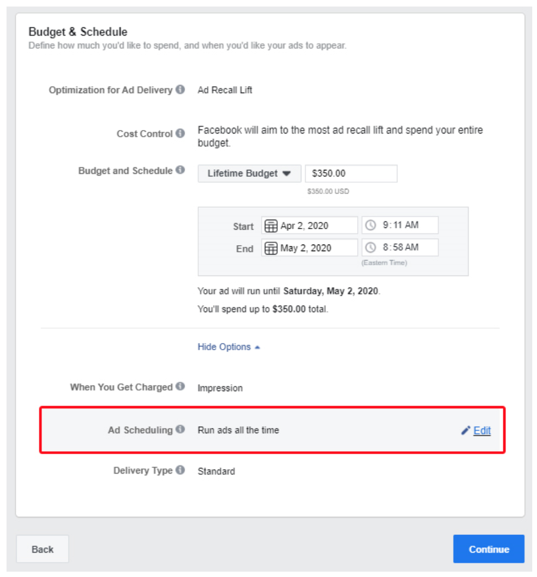Click the Delivery Type info icon
537x577 pixels.
(x=180, y=471)
